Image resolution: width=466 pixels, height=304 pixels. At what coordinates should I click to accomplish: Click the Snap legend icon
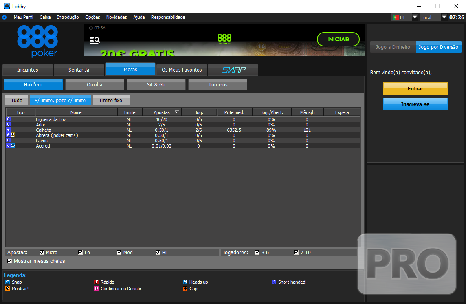[x=7, y=282]
